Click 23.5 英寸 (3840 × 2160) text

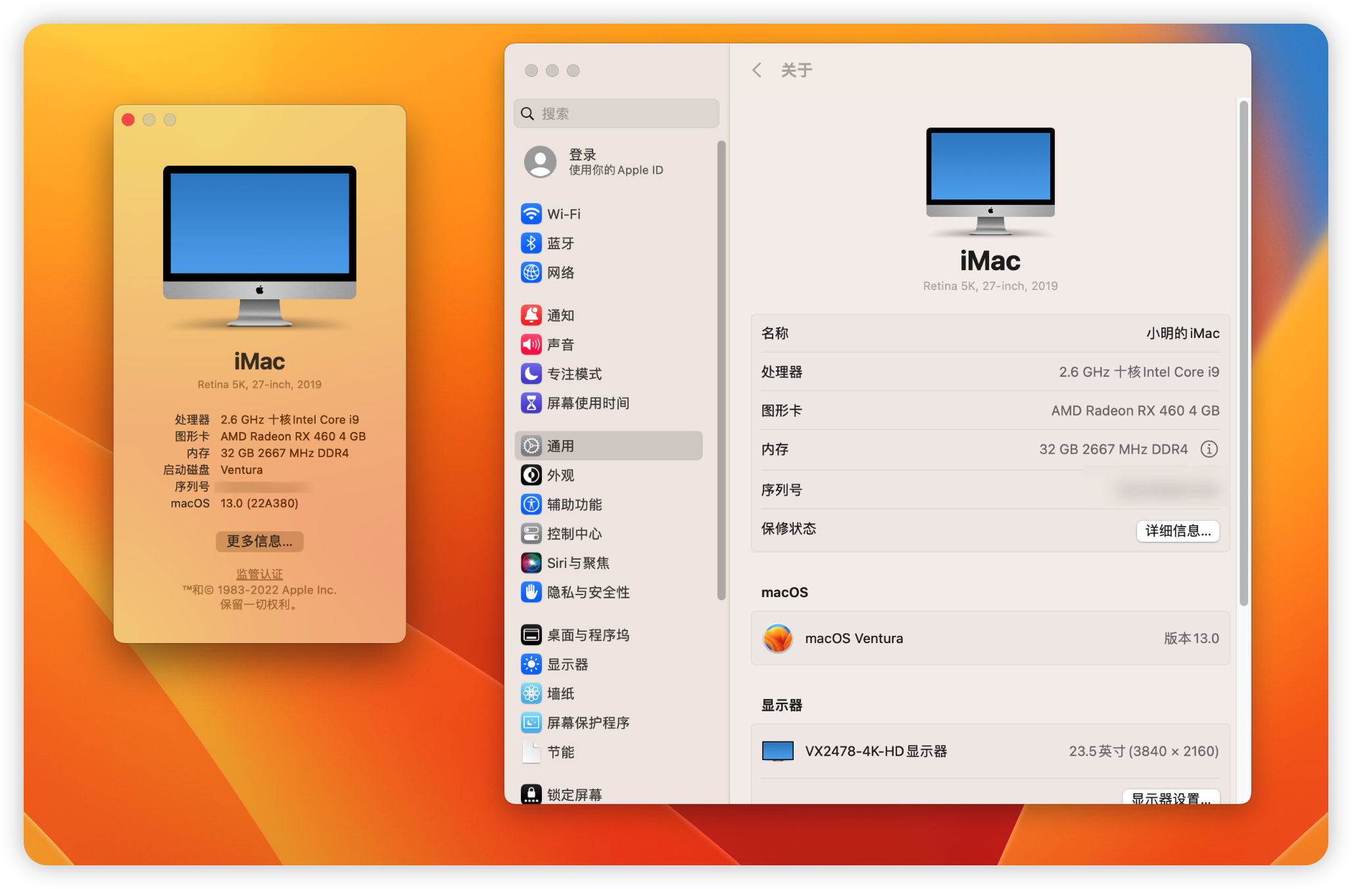1144,751
